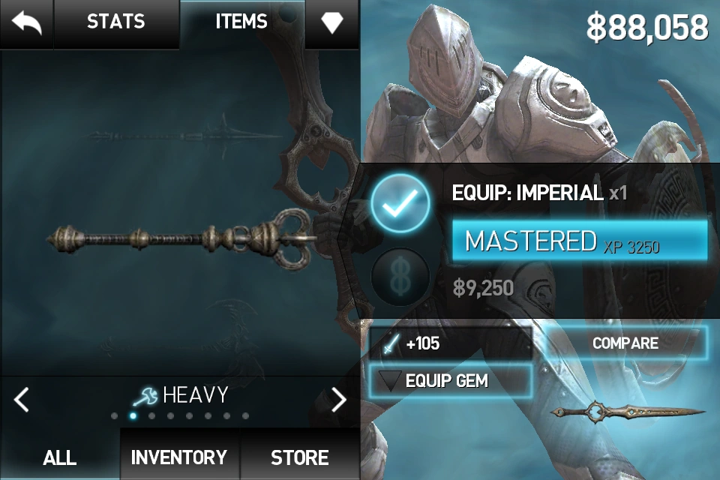Viewport: 720px width, 480px height.
Task: Open the gems tab diamond icon
Action: click(x=332, y=22)
